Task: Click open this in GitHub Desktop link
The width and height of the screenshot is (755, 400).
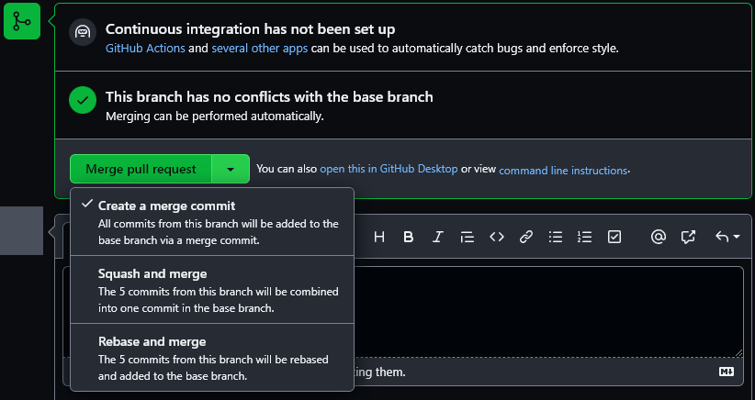Action: click(389, 169)
